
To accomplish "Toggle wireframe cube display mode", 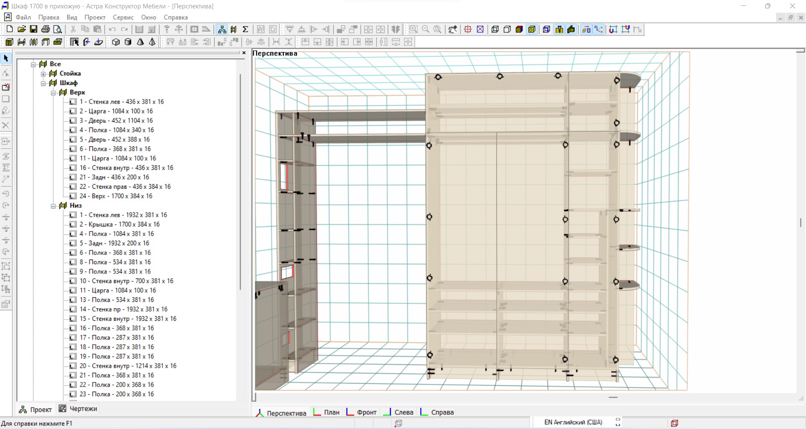I will tap(495, 29).
